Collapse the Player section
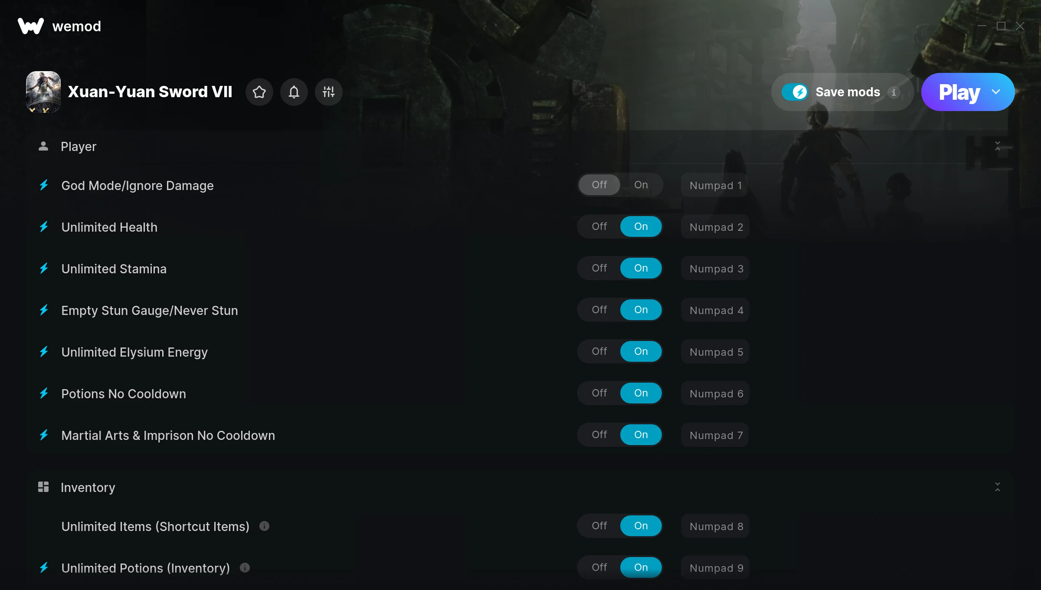 (997, 146)
